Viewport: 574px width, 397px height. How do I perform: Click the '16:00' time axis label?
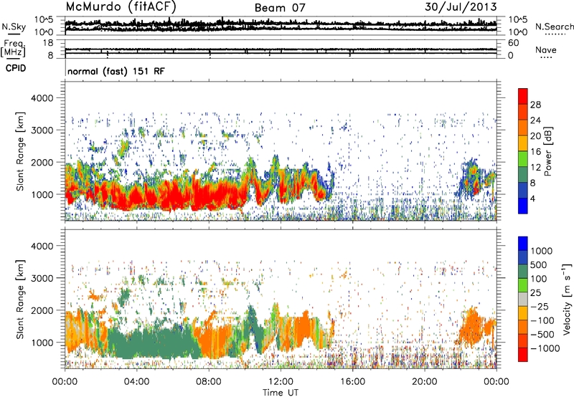click(352, 382)
